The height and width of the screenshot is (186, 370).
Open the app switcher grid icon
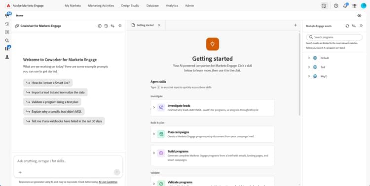354,6
